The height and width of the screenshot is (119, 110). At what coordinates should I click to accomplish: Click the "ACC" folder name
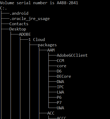pyautogui.click(x=51, y=113)
